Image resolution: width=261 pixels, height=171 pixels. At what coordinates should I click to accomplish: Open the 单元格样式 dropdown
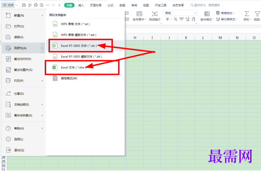pos(227,19)
